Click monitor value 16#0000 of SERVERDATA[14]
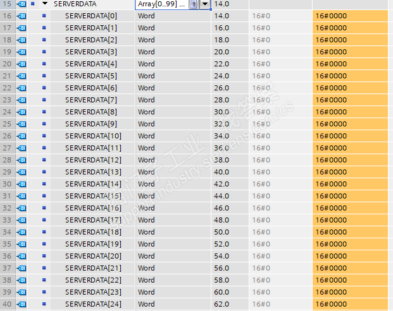Image resolution: width=393 pixels, height=311 pixels. (331, 185)
